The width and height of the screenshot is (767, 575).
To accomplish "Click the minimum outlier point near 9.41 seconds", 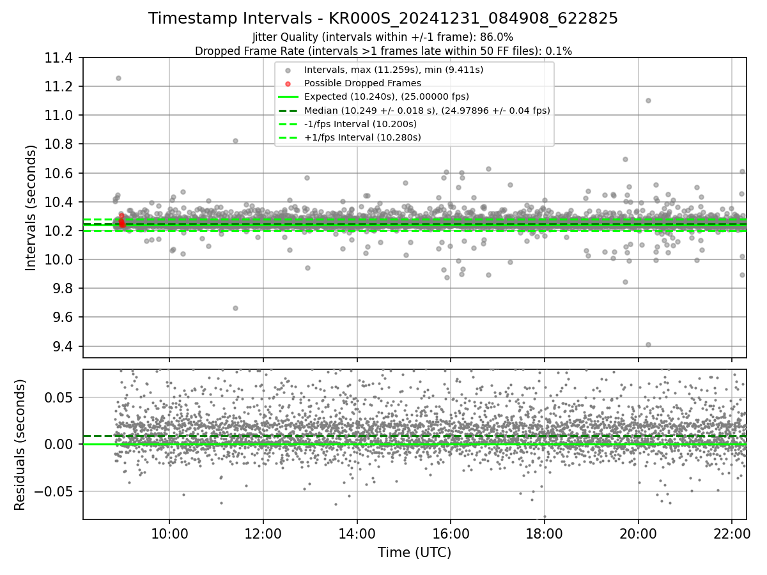I will tap(648, 344).
